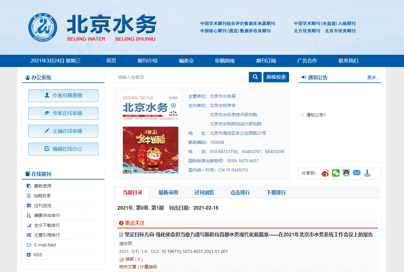Click the magnifier search button

point(255,77)
